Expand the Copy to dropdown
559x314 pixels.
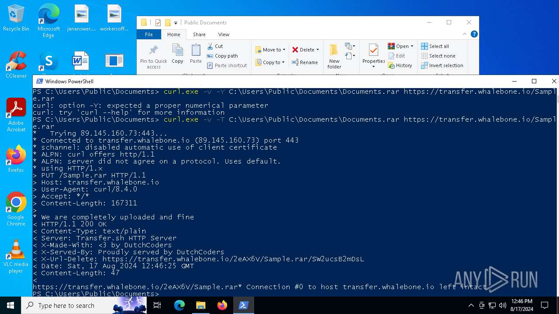tap(284, 62)
